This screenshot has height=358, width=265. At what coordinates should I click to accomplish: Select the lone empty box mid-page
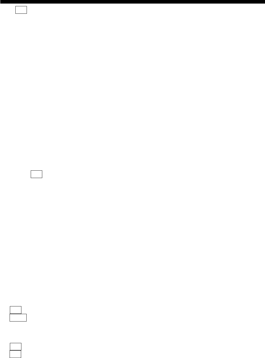pos(36,174)
